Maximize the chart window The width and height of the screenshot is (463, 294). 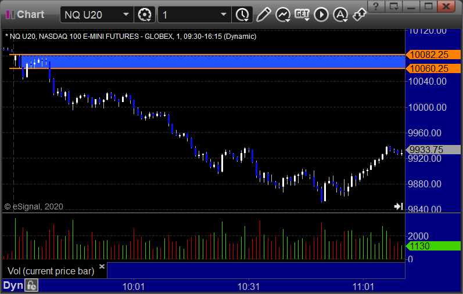point(429,6)
